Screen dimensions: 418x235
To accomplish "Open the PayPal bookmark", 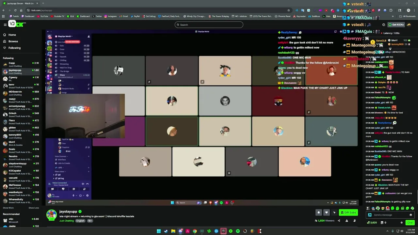I will click(x=135, y=16).
